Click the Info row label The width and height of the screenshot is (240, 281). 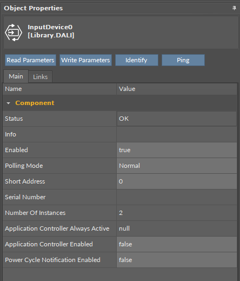[10, 134]
